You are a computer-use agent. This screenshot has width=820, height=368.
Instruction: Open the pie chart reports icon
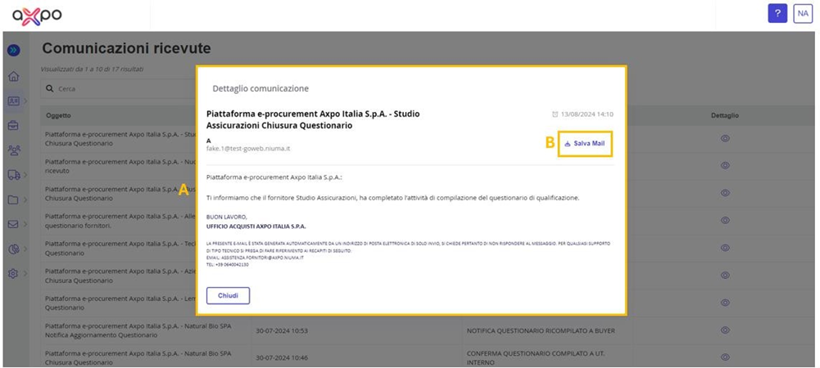(x=14, y=249)
